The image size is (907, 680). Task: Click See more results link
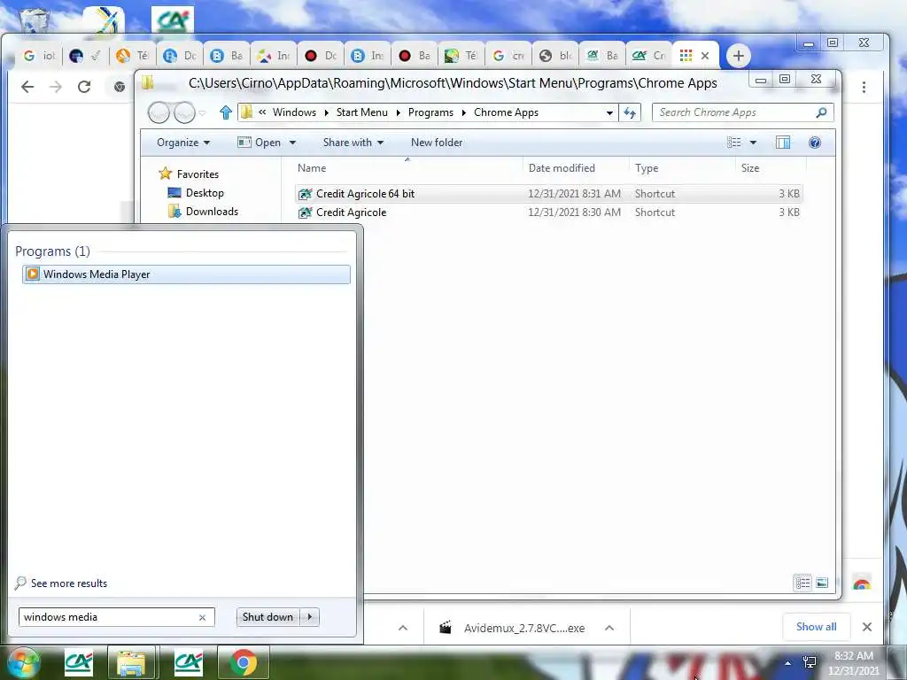[69, 583]
